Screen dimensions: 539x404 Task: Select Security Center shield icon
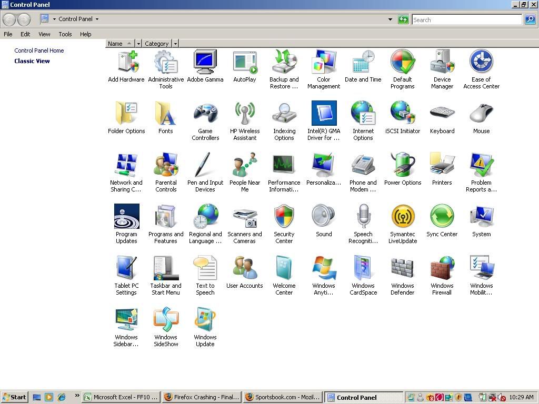(284, 216)
